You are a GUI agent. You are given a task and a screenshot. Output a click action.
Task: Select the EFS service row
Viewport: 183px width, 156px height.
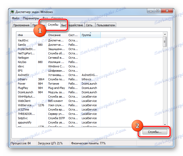click(x=58, y=71)
